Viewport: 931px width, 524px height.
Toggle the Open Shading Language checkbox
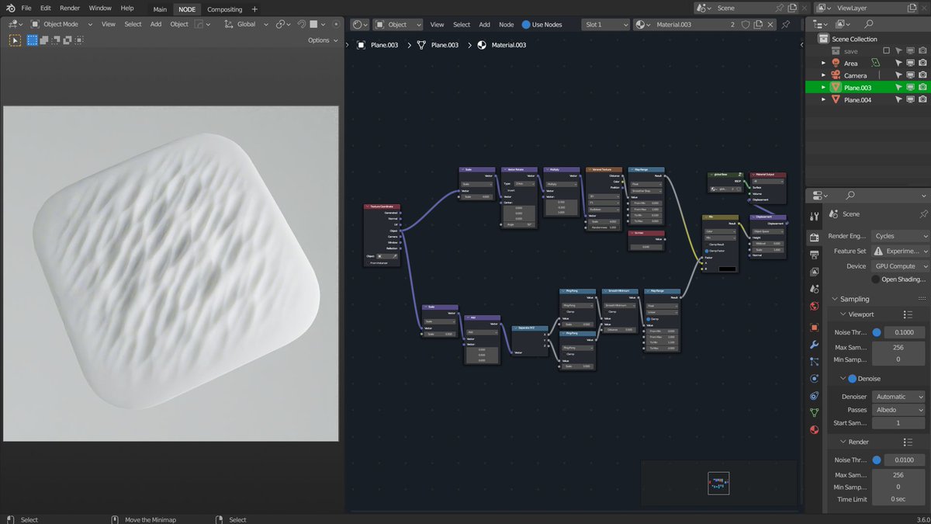876,279
